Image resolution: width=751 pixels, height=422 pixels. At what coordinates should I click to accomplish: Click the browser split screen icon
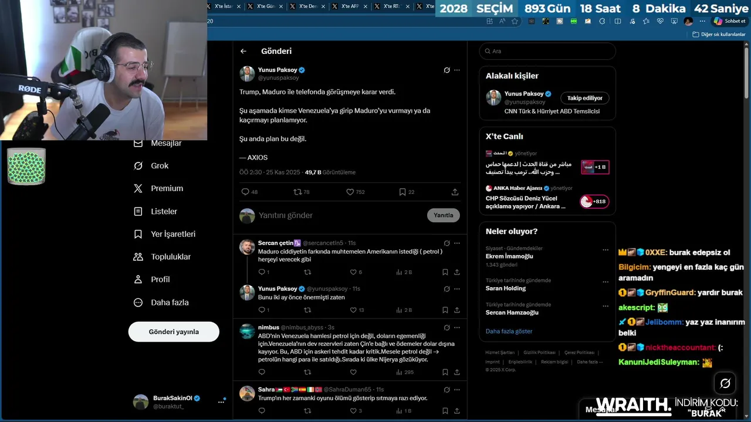tap(617, 21)
